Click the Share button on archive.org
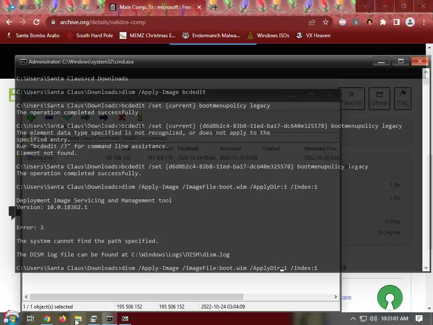The height and width of the screenshot is (325, 433). (x=379, y=98)
